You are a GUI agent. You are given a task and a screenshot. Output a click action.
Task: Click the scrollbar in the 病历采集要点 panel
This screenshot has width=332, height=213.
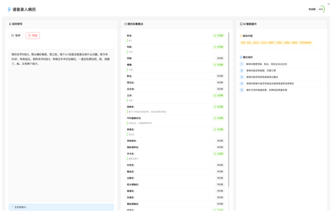[x=229, y=109]
